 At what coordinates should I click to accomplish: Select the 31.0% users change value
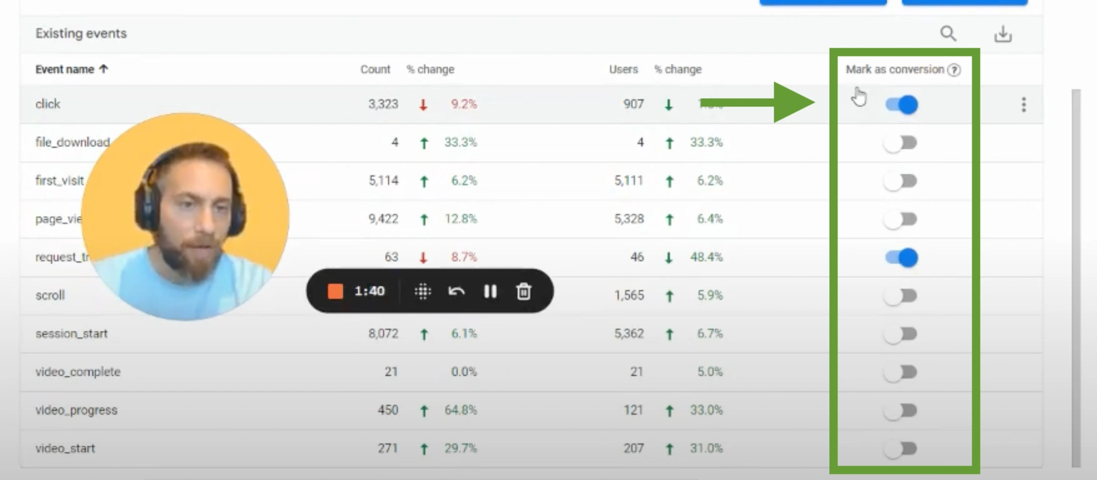pyautogui.click(x=707, y=448)
